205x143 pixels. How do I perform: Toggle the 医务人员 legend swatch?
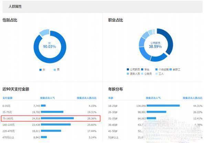(128, 74)
